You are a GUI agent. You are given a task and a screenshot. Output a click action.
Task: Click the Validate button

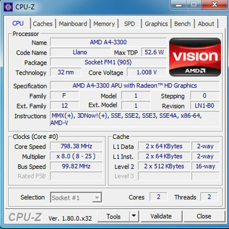pos(161,216)
